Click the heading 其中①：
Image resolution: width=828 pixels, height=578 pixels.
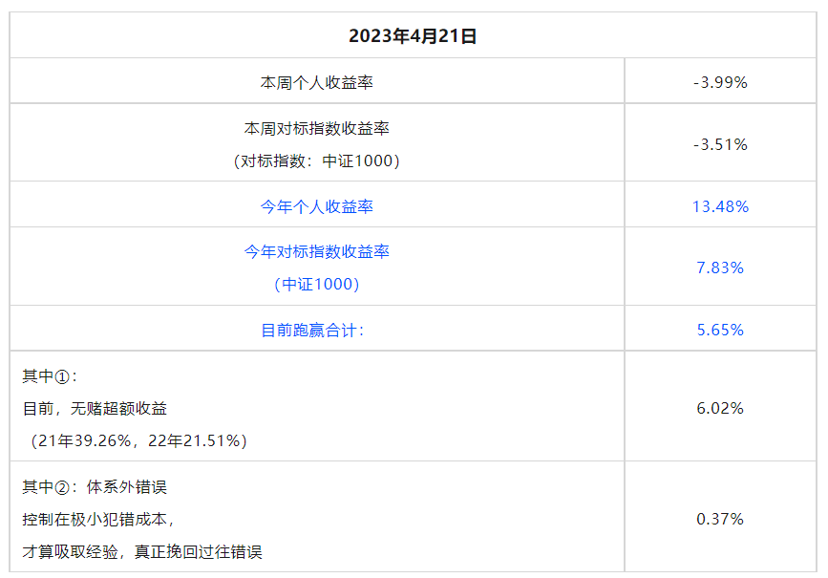pos(51,376)
